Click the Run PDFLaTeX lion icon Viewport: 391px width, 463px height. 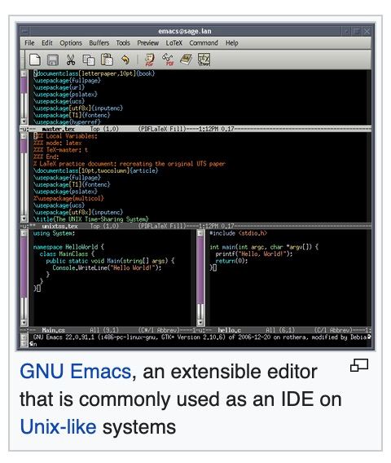(x=150, y=60)
